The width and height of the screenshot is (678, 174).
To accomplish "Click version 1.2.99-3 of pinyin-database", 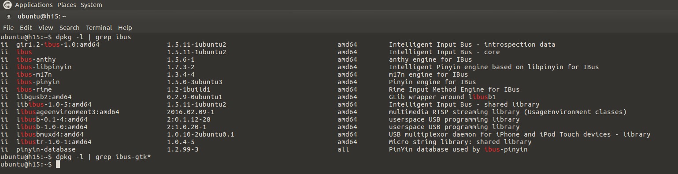I will 183,149.
